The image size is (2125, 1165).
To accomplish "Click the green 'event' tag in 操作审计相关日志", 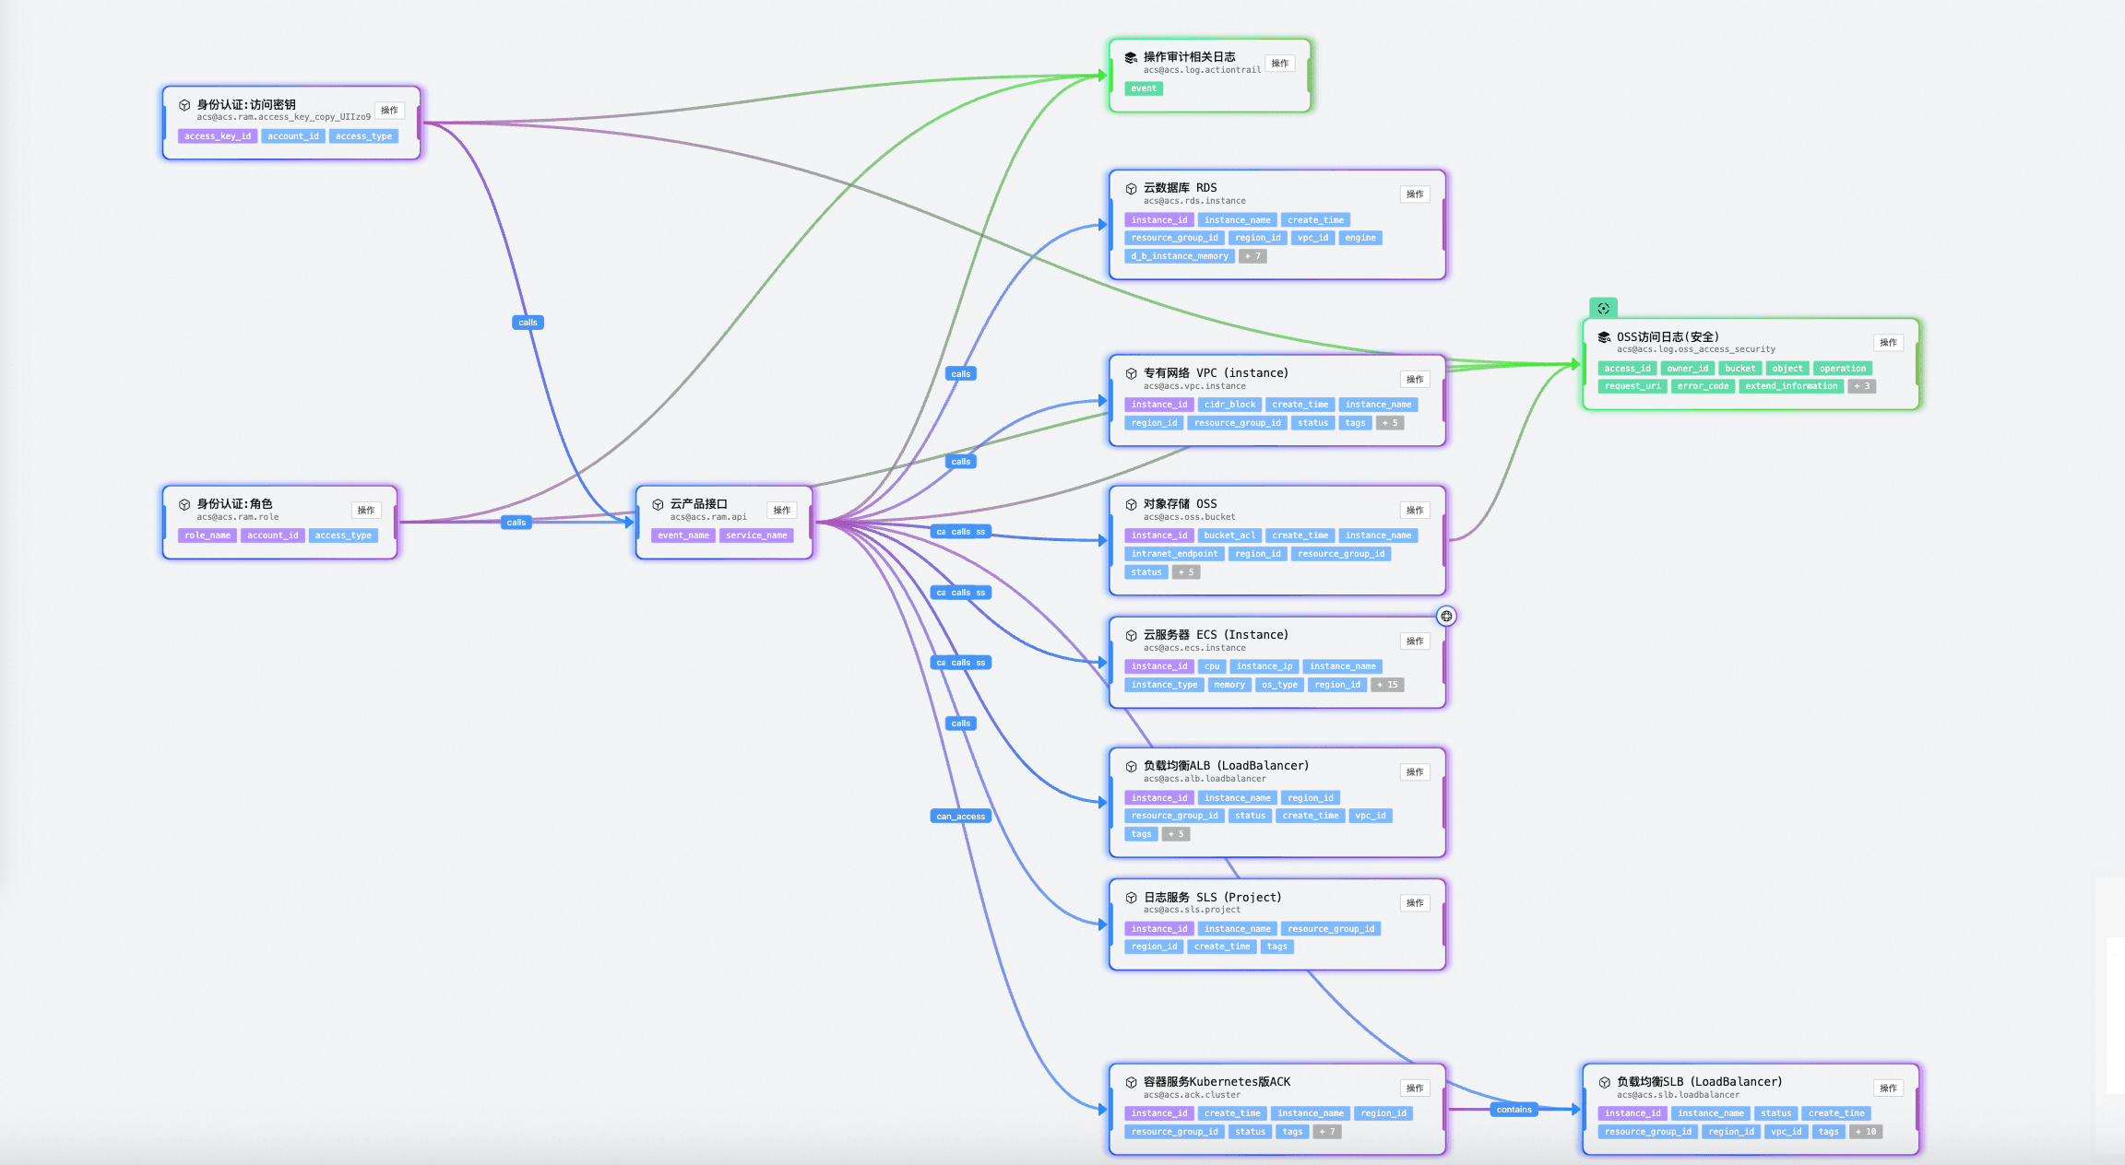I will [1144, 88].
